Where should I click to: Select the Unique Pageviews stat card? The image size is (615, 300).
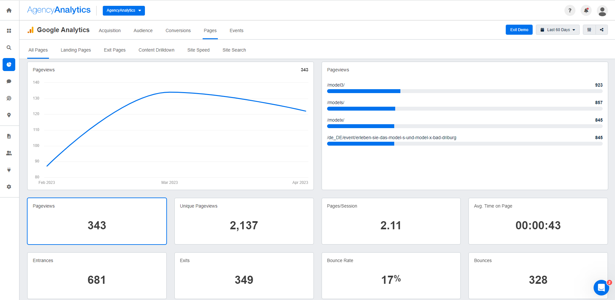[x=244, y=221]
